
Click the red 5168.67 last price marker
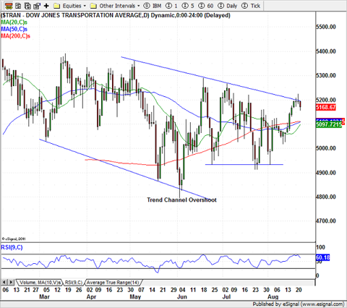(x=326, y=107)
